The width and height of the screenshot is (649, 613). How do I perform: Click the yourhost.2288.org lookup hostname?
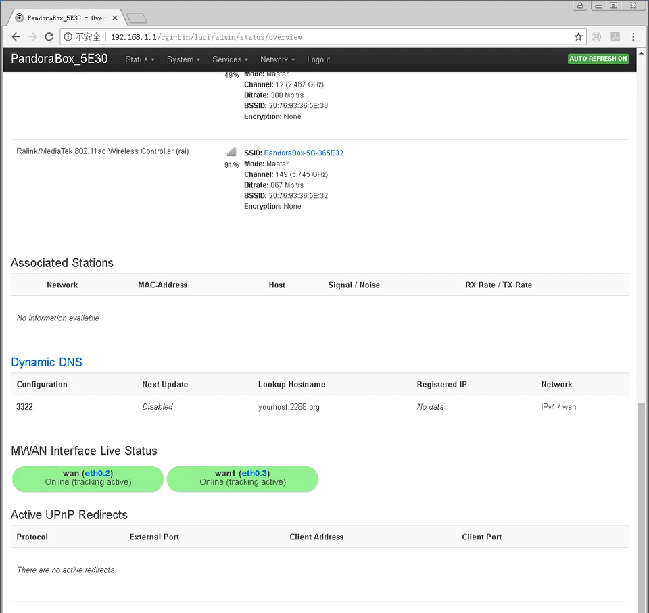pos(289,407)
